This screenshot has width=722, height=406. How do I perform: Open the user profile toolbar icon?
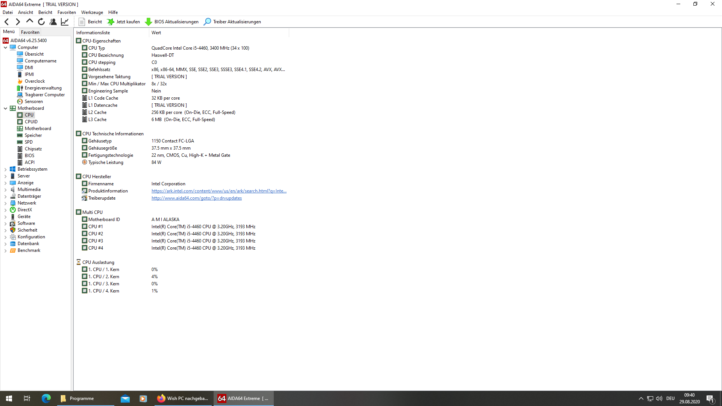[x=53, y=22]
